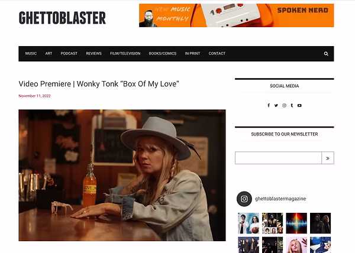Image resolution: width=355 pixels, height=253 pixels.
Task: Select REVIEWS in the navigation bar
Action: tap(93, 53)
